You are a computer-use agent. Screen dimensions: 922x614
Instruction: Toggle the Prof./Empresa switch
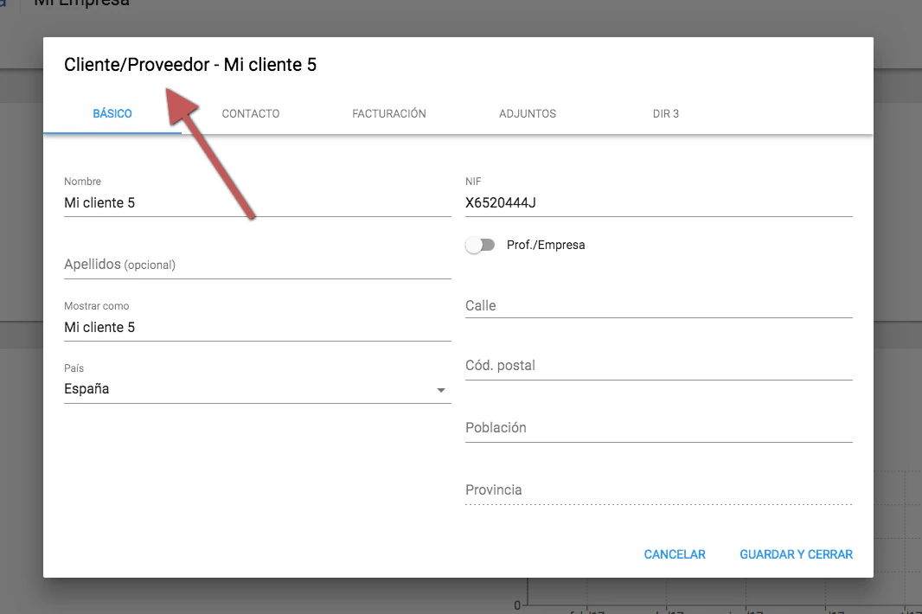480,245
